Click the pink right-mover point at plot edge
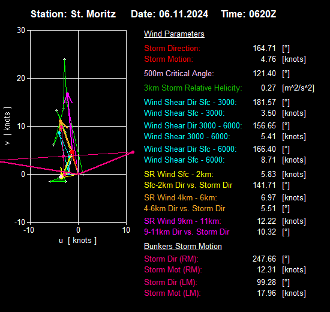The image size is (330, 312). click(x=133, y=152)
